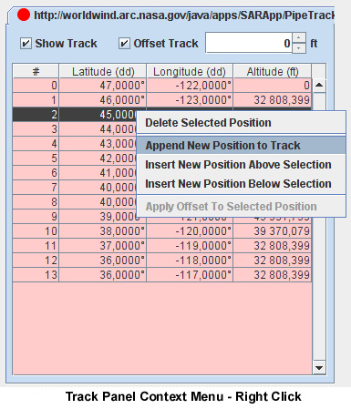Choose Append New Position to Track
Screen dimensions: 351x409
(x=242, y=146)
